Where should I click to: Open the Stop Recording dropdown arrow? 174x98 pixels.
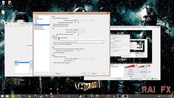point(150,72)
